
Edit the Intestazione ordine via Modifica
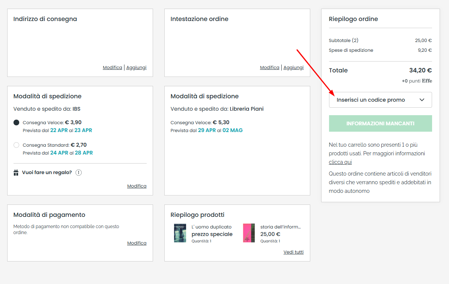[x=270, y=68]
